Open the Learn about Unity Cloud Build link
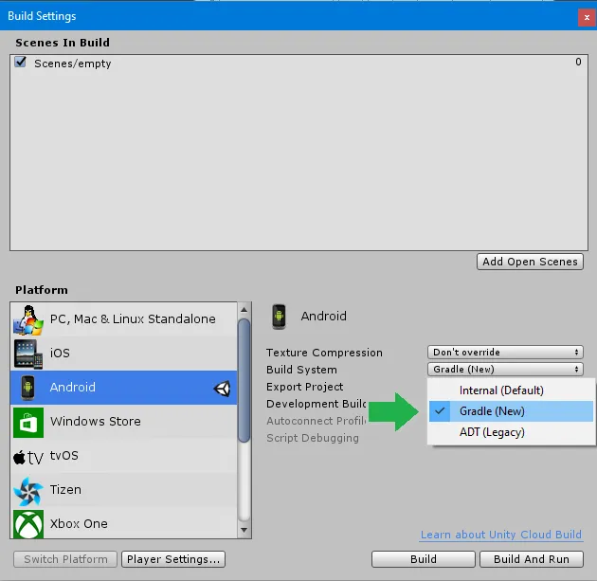This screenshot has width=597, height=581. 501,535
